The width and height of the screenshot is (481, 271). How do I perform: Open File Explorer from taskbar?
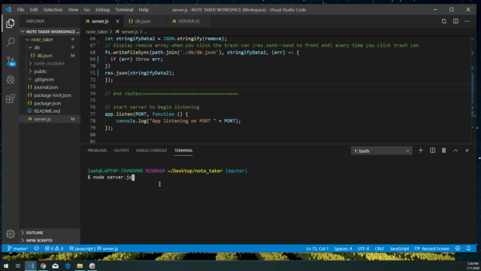point(80,266)
